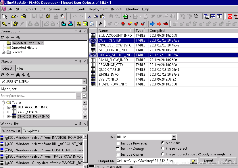Sort by the Compiled column header

pos(193,31)
